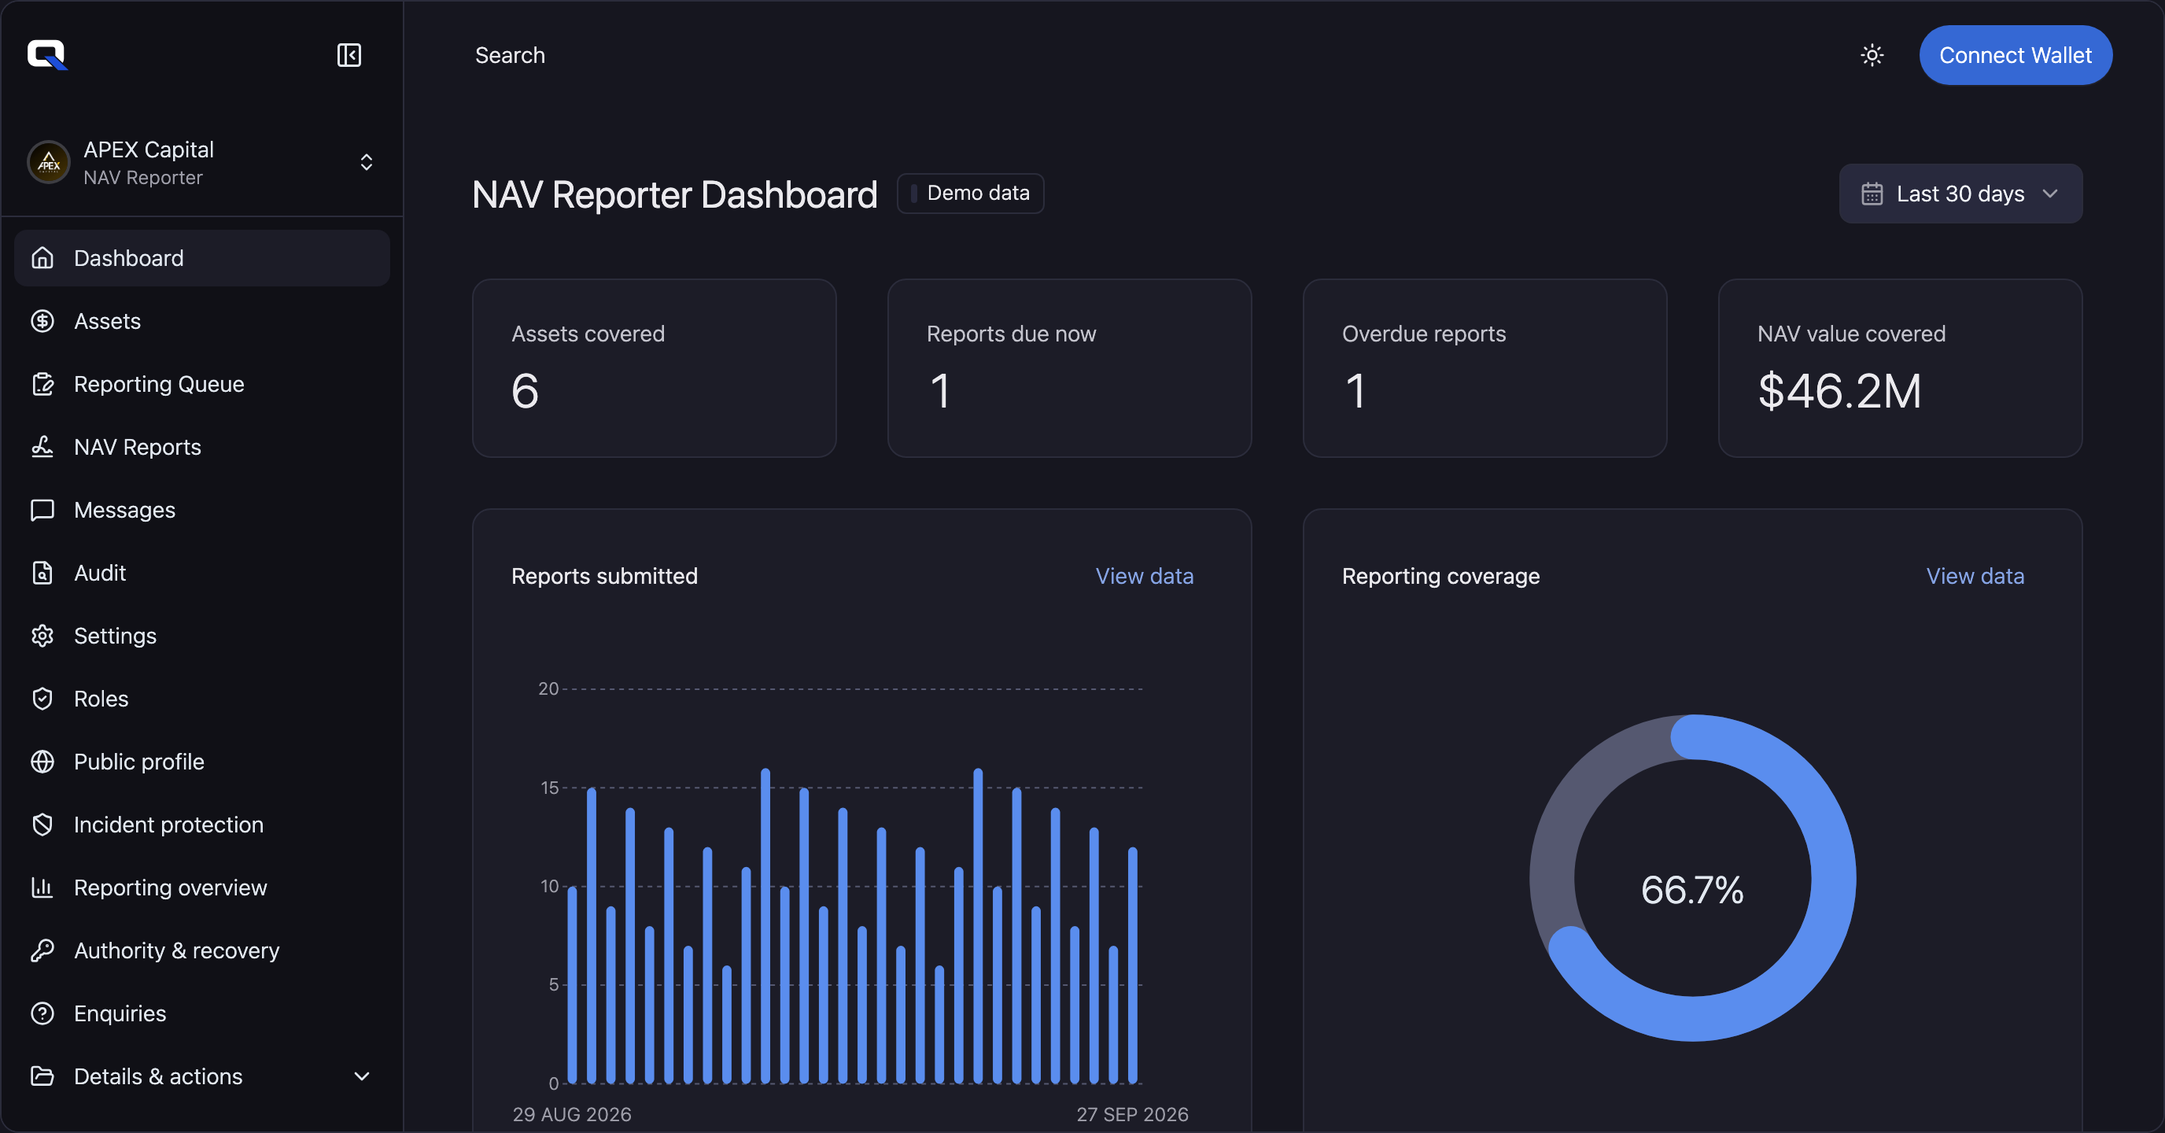Click the Enquiries question mark icon
The image size is (2165, 1133).
(x=42, y=1013)
